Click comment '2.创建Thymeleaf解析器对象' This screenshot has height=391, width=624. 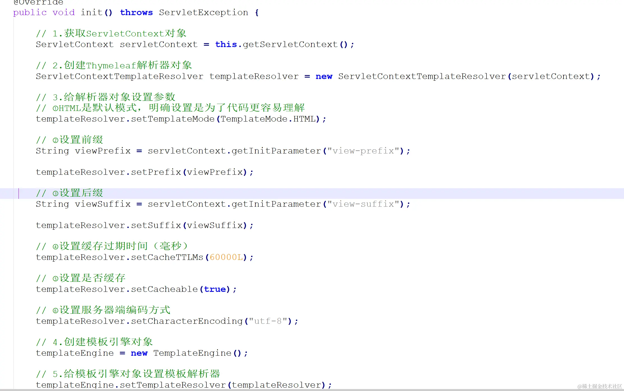pyautogui.click(x=114, y=66)
